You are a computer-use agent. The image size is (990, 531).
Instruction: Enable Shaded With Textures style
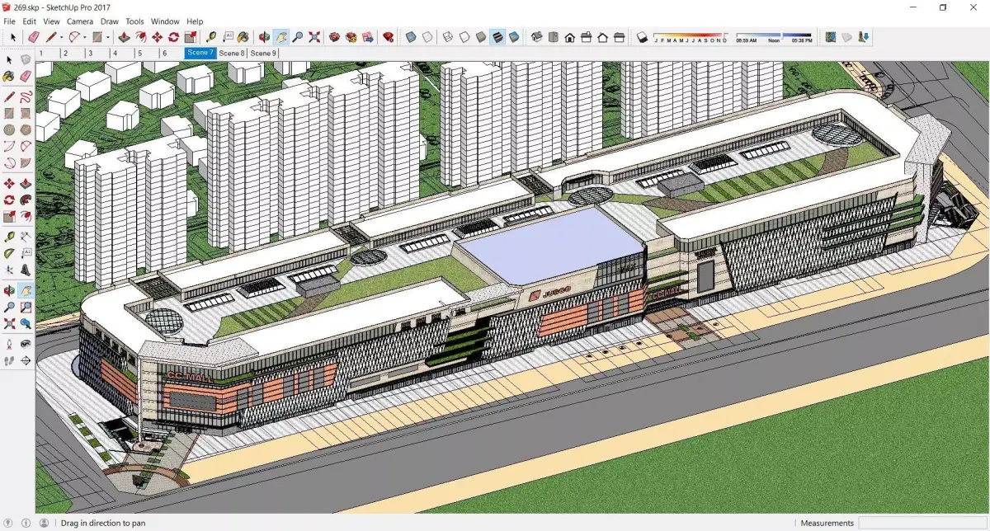497,37
